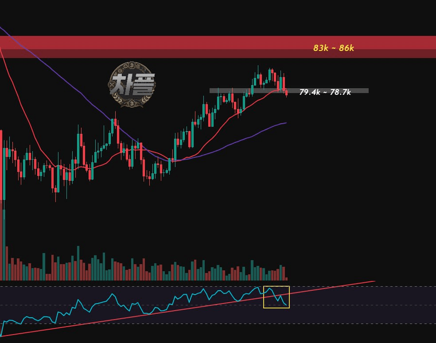Click the red resistance zone band
The image size is (436, 343).
tap(218, 47)
